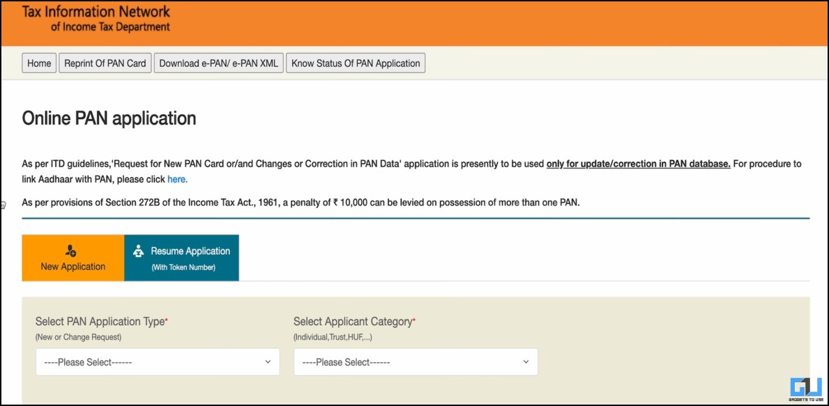Screen dimensions: 829x406
Task: Click the 'Select Applicant Category' label
Action: click(353, 322)
